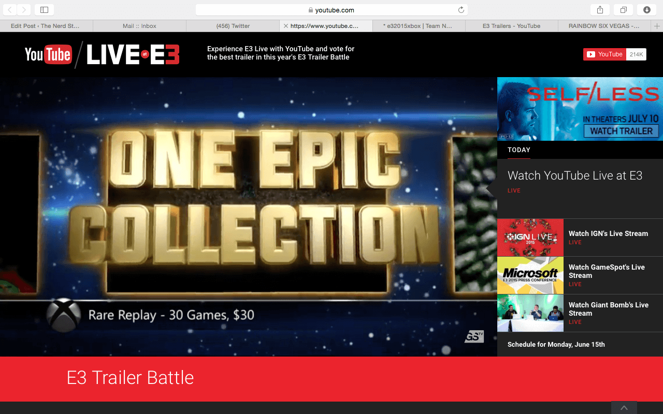The image size is (663, 414).
Task: Click the Giant Bomb stream thumbnail
Action: click(530, 313)
